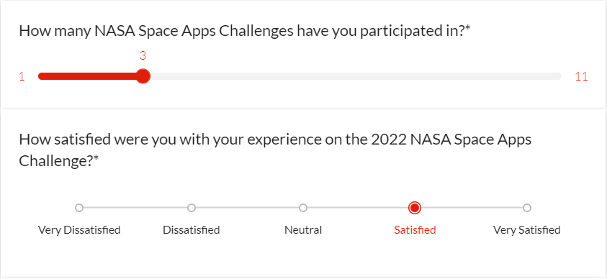Select the Very Satisfied radio circle
The height and width of the screenshot is (279, 607).
click(527, 208)
